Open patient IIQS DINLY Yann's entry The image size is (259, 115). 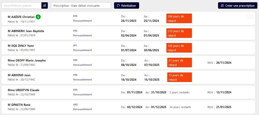128,48
